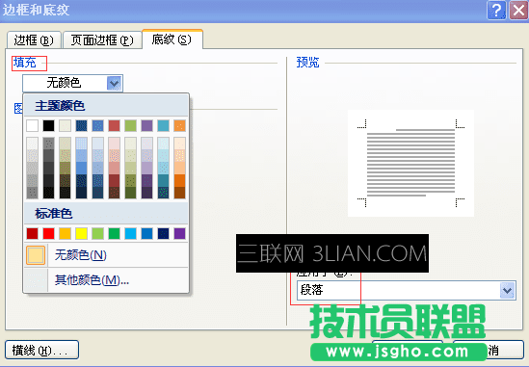Switch to the 页面边框(P) tab
The image size is (529, 367).
(x=102, y=40)
